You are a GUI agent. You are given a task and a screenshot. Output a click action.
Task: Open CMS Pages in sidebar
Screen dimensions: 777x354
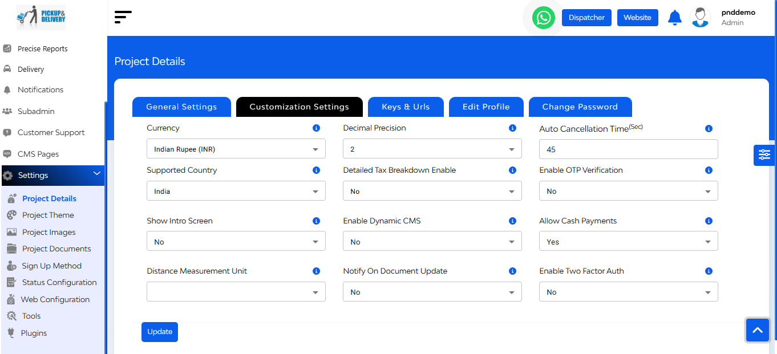[x=38, y=154]
